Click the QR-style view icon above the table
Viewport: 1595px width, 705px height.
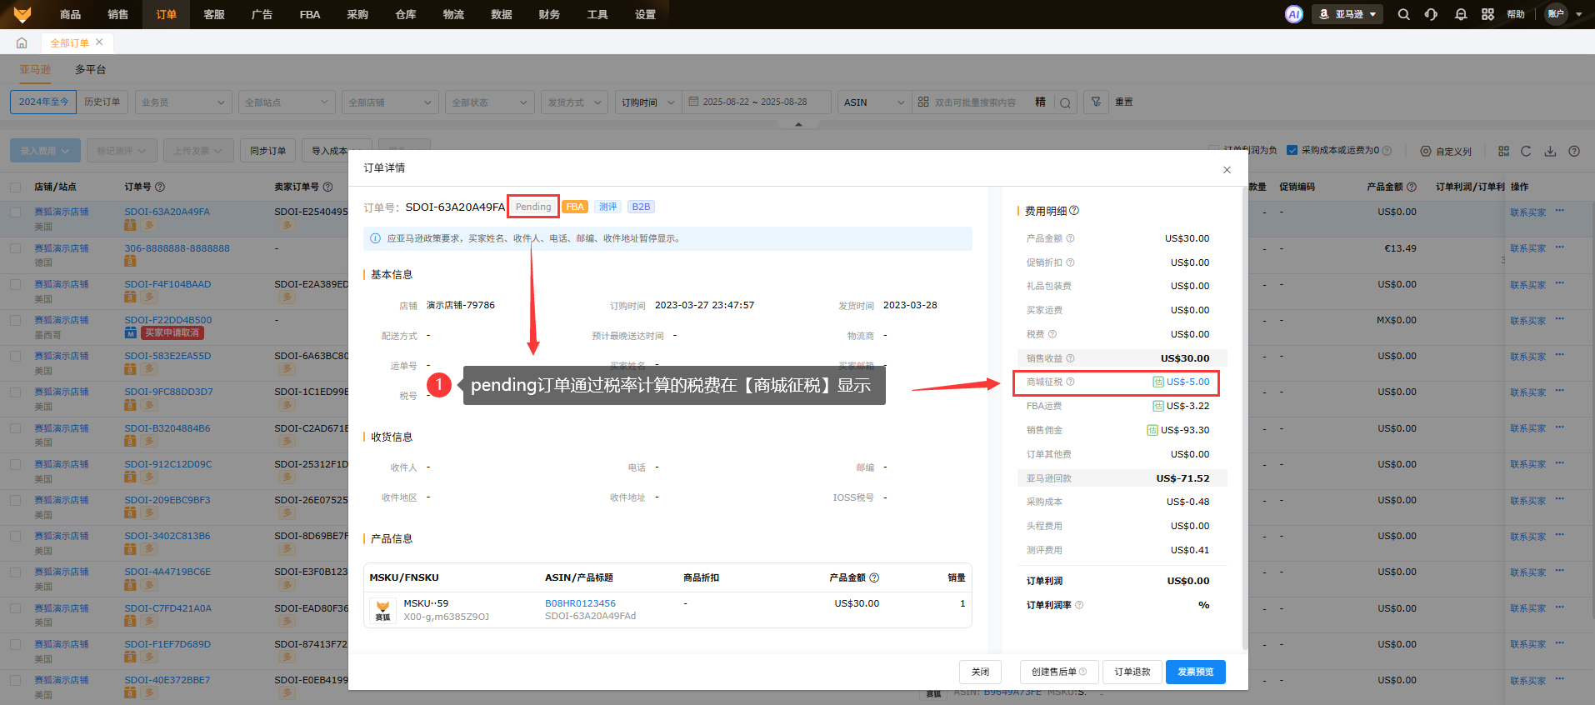click(1503, 151)
